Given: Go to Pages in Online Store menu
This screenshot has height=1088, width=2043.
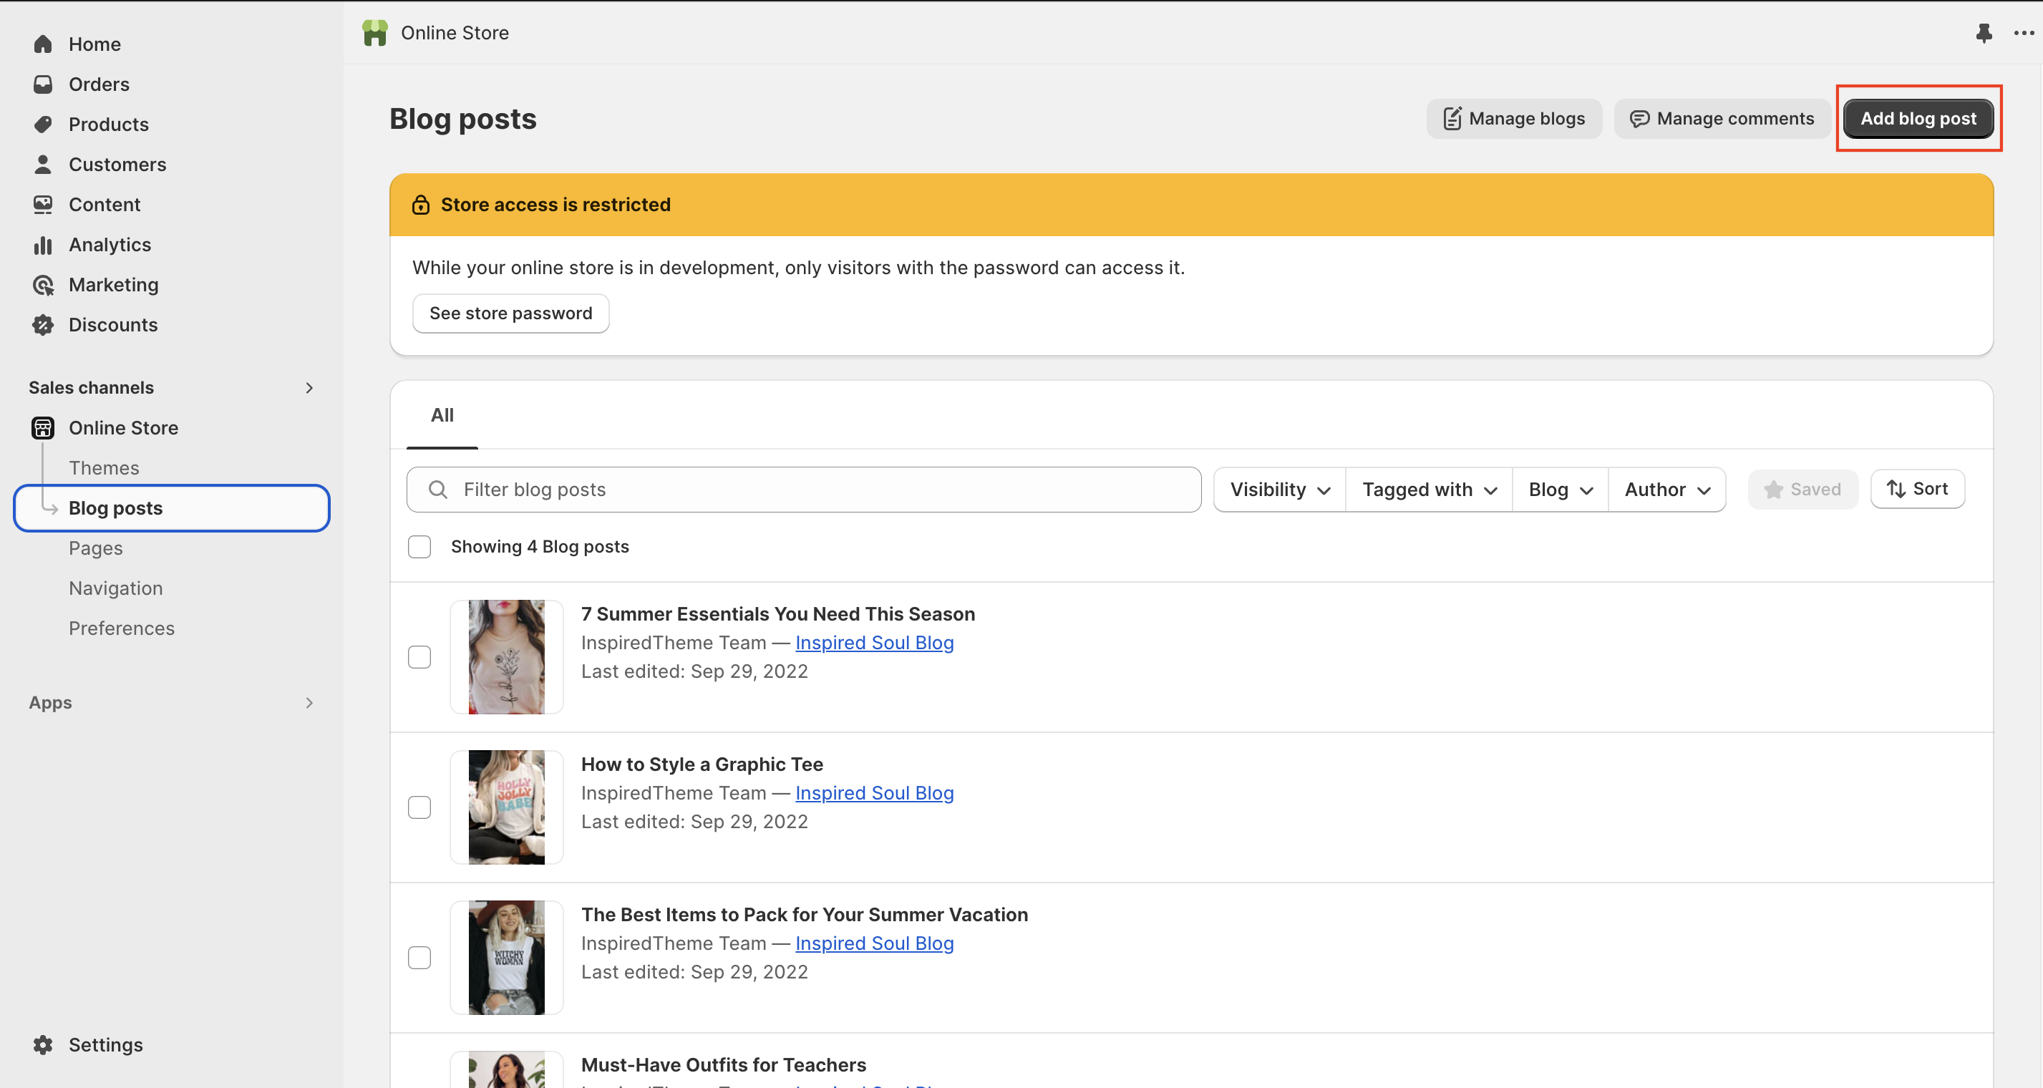Looking at the screenshot, I should pyautogui.click(x=95, y=548).
